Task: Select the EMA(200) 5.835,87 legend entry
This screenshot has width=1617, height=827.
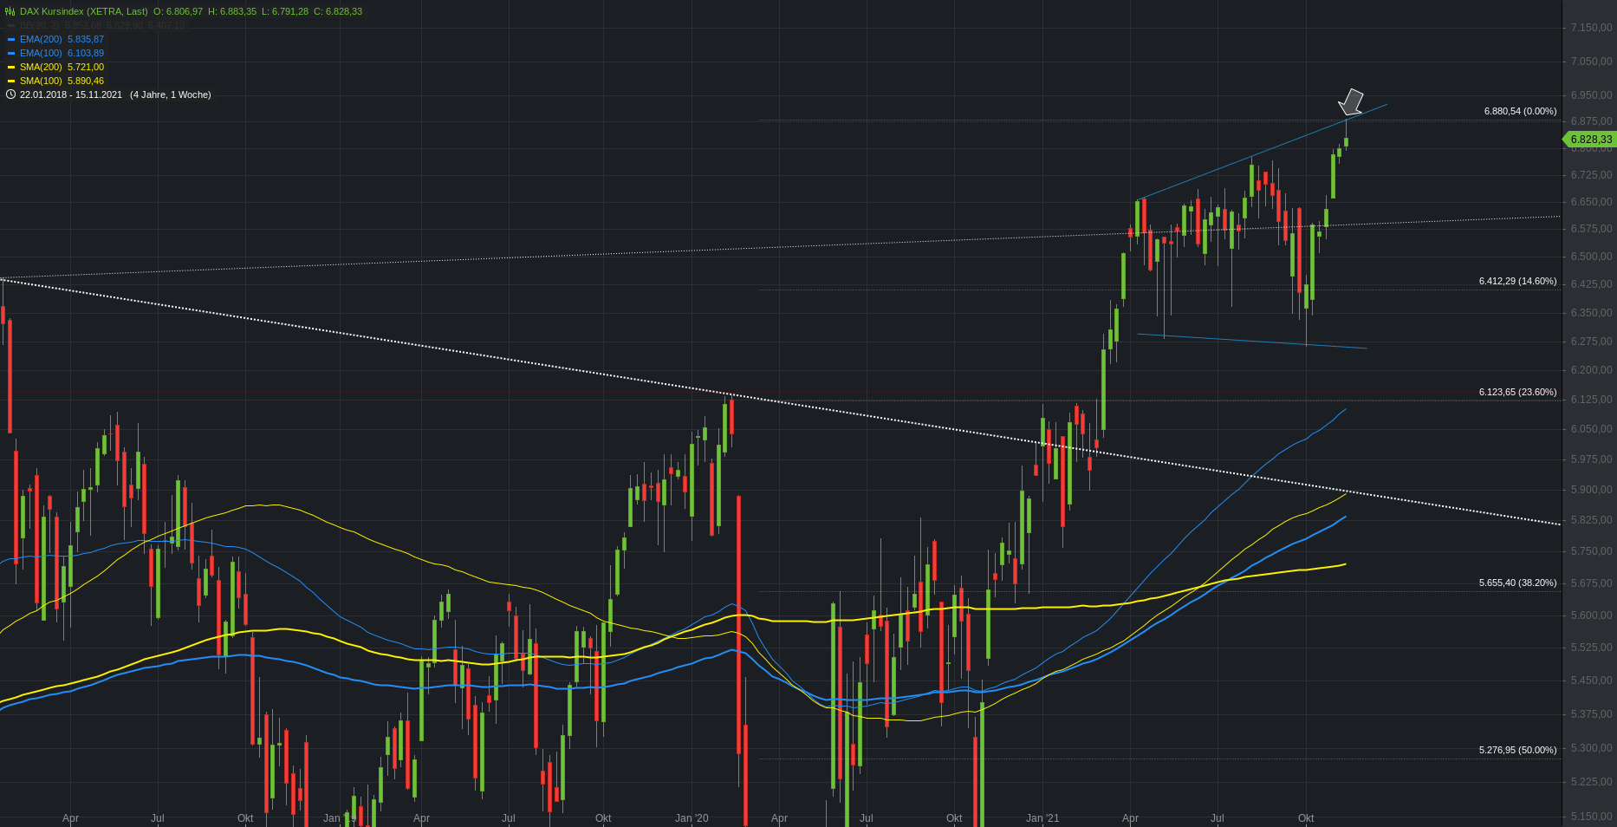Action: [x=62, y=39]
